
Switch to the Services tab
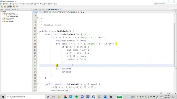[8, 10]
